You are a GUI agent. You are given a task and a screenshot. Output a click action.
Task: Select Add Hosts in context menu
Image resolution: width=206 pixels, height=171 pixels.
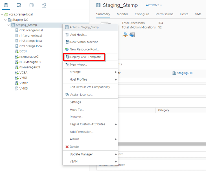point(78,34)
